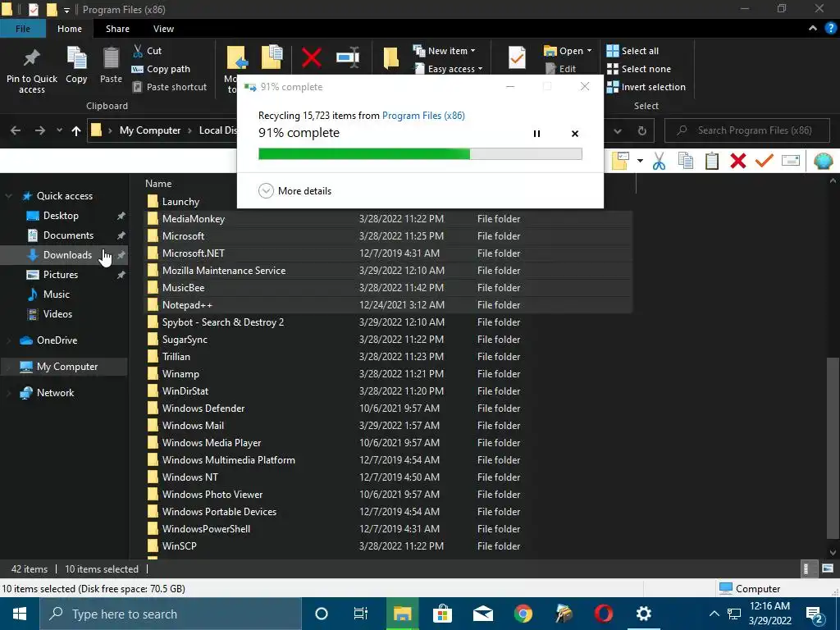Image resolution: width=840 pixels, height=630 pixels.
Task: Open Task View on the taskbar
Action: 361,614
